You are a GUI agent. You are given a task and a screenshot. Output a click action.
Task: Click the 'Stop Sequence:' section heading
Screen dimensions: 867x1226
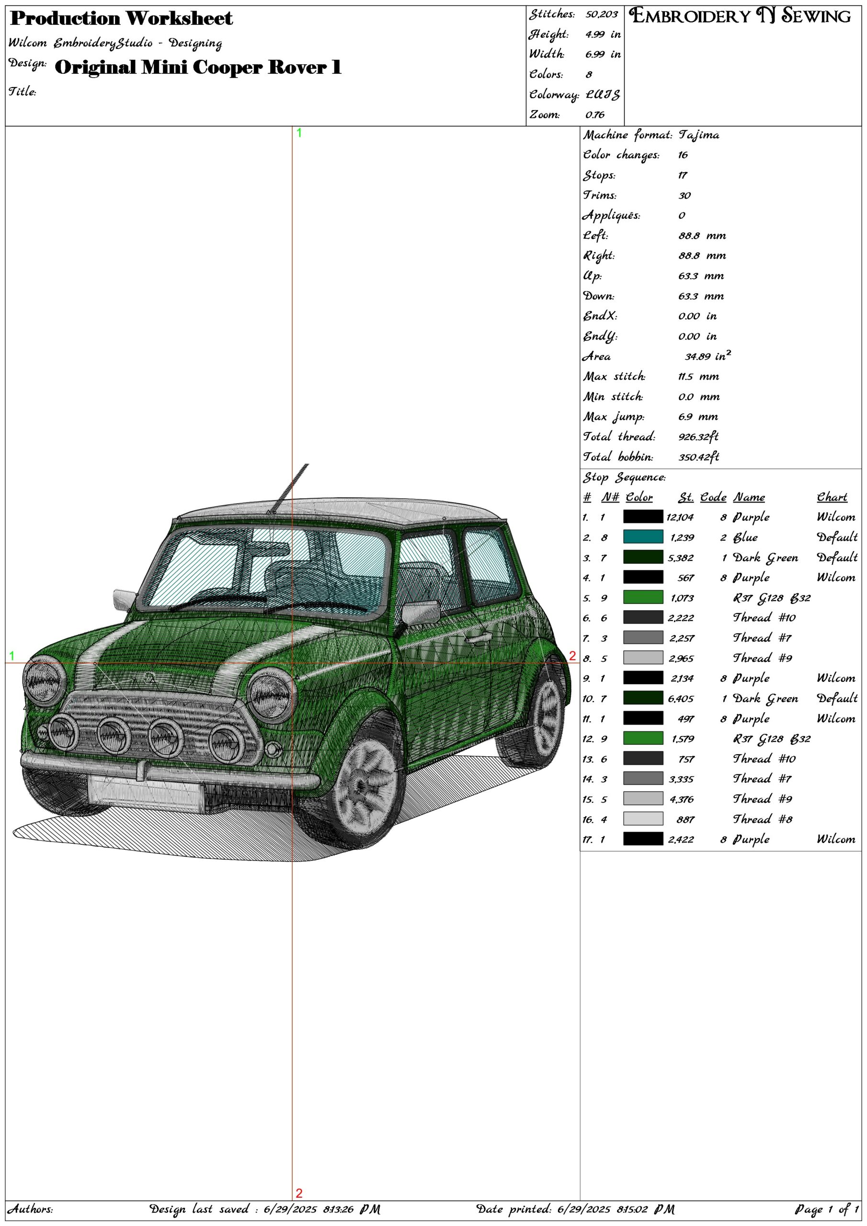point(625,477)
